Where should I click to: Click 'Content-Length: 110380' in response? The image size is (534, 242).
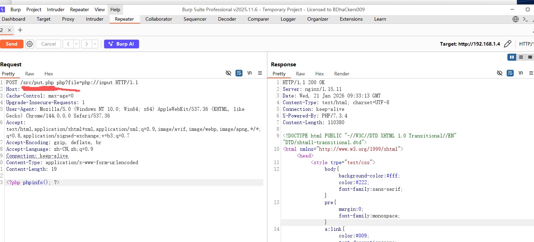tap(314, 122)
